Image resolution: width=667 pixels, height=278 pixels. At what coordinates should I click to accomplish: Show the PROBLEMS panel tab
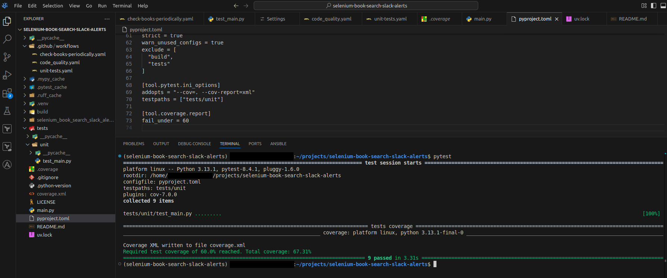point(134,144)
